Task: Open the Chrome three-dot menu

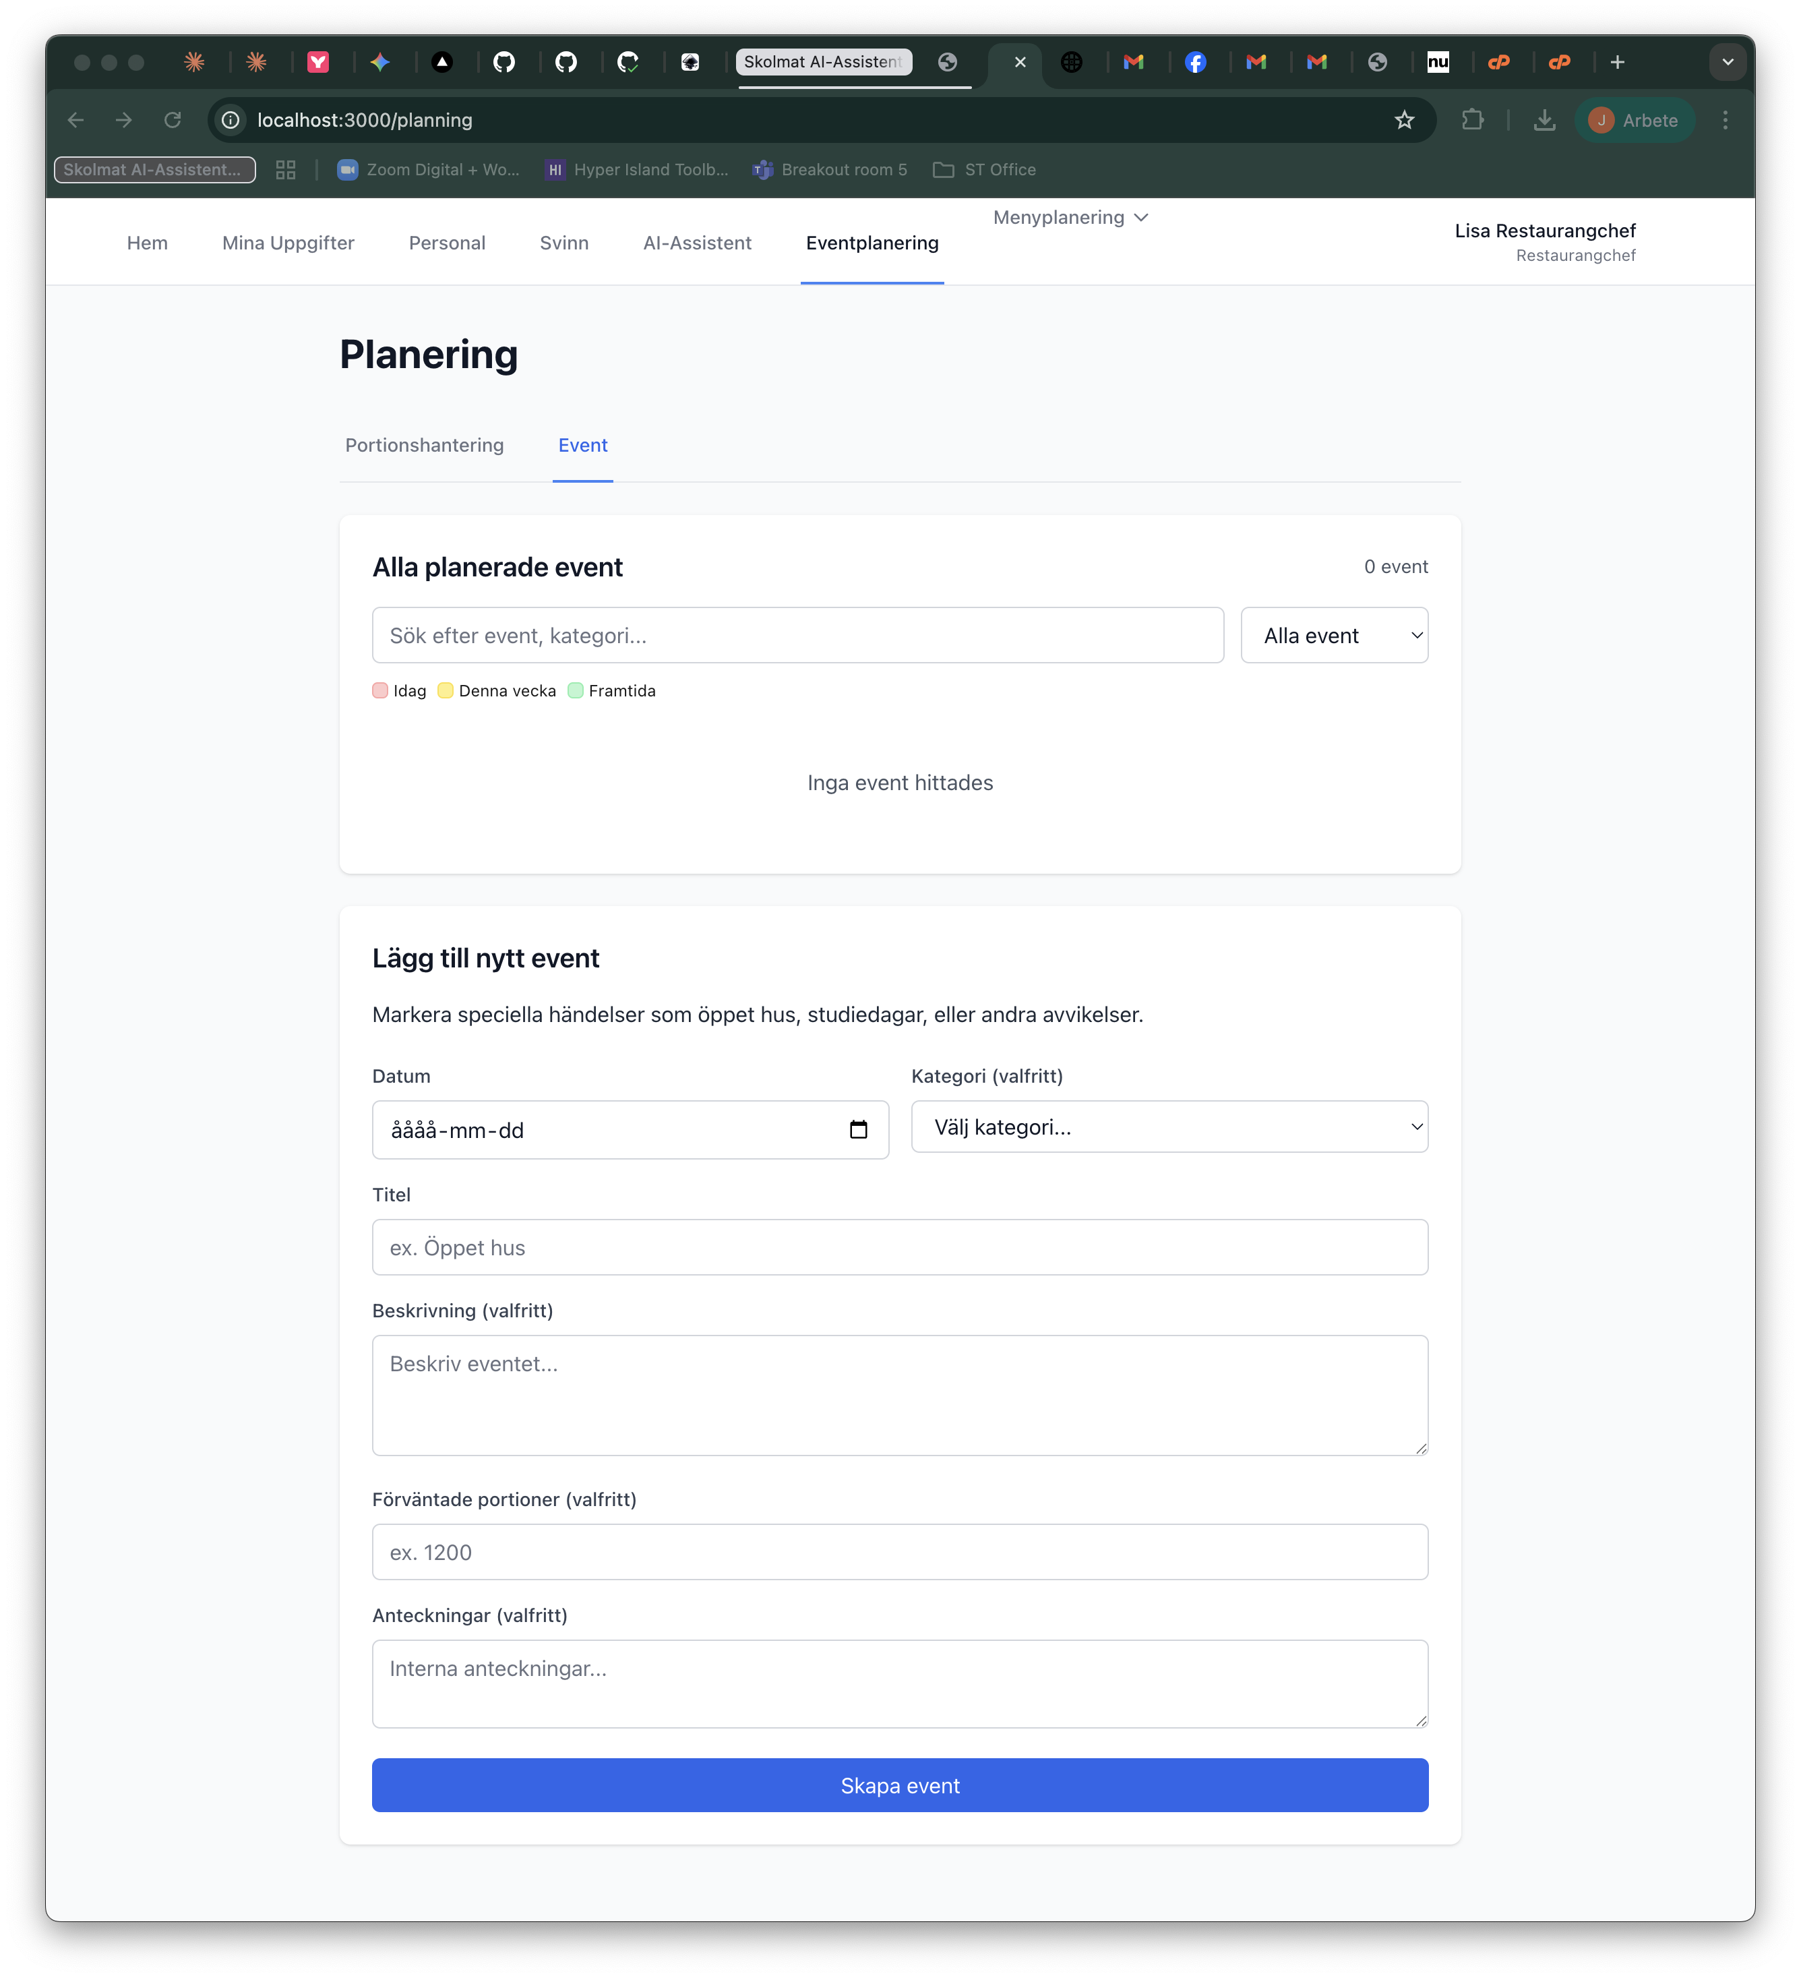Action: point(1724,120)
